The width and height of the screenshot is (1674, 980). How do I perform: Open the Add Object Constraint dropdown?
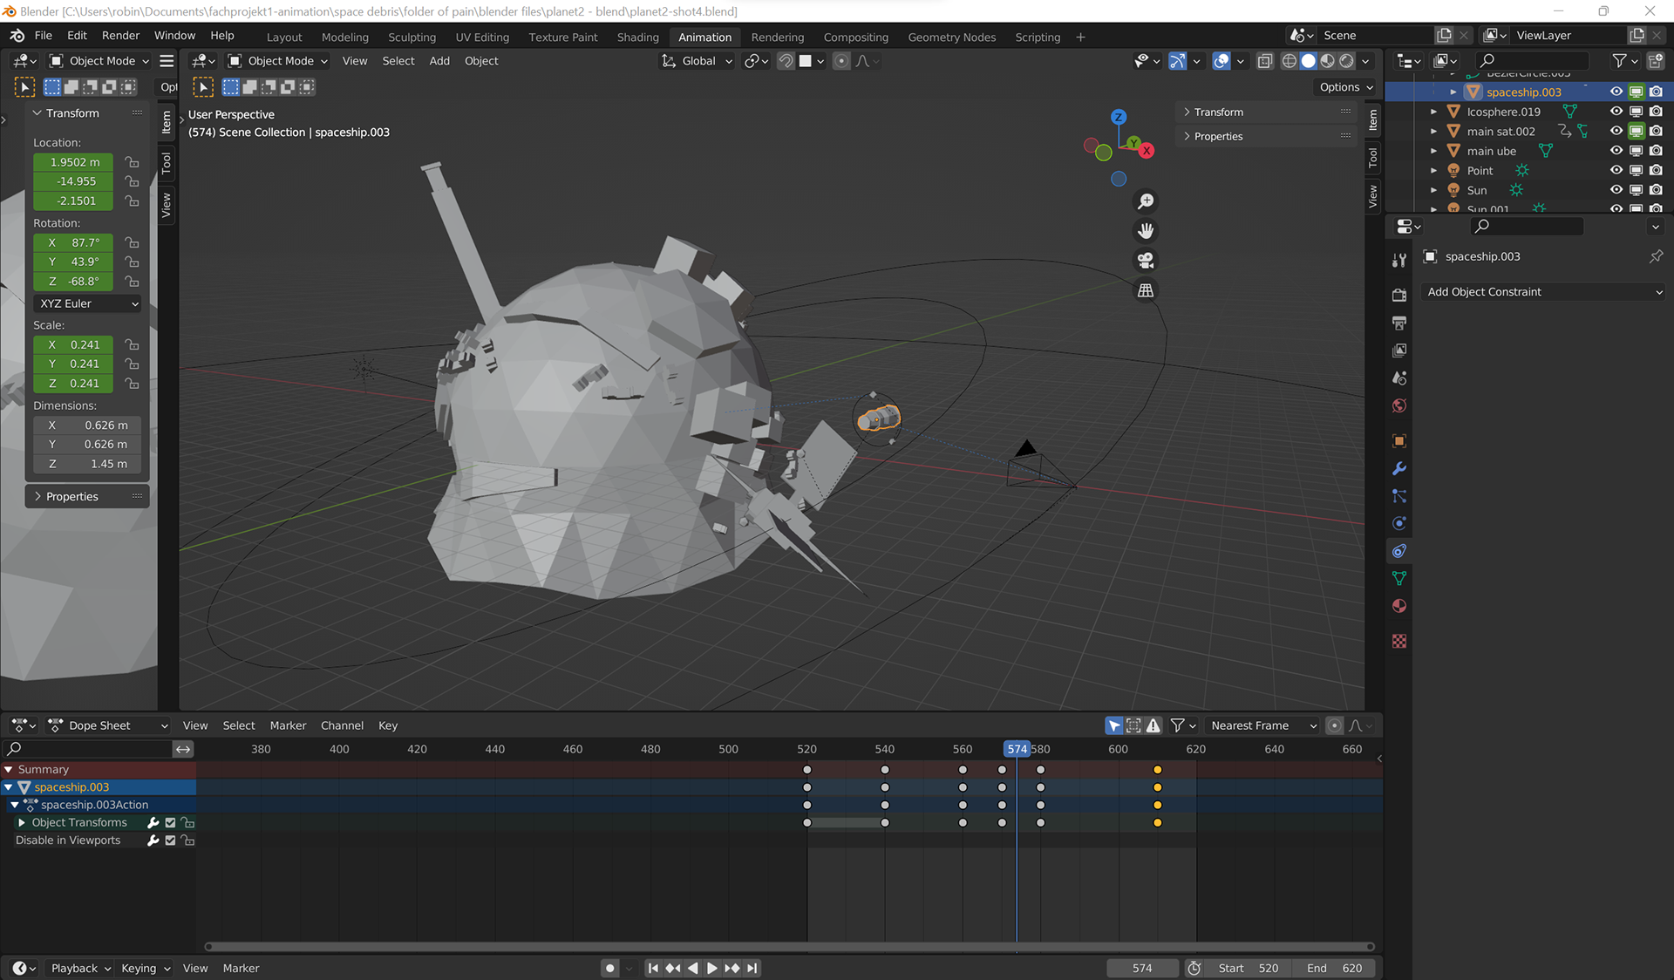1544,292
